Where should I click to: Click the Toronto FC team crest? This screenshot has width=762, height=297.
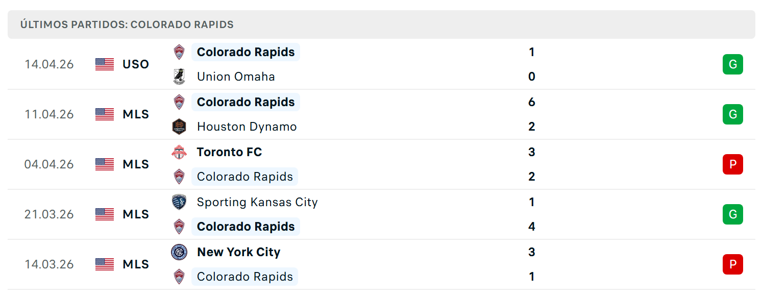(179, 152)
